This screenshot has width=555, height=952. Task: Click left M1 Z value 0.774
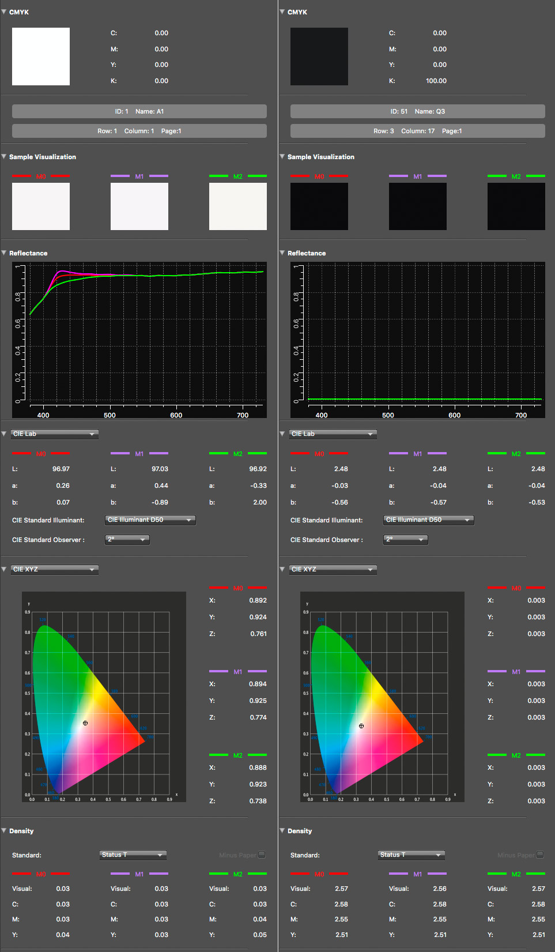[258, 717]
